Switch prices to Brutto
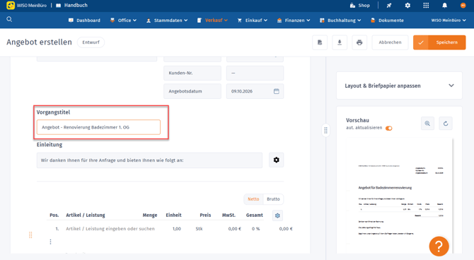This screenshot has width=474, height=260. [273, 199]
